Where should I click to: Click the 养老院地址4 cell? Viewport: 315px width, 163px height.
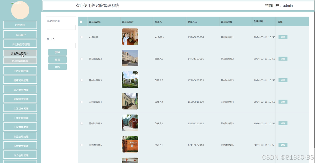point(227,102)
